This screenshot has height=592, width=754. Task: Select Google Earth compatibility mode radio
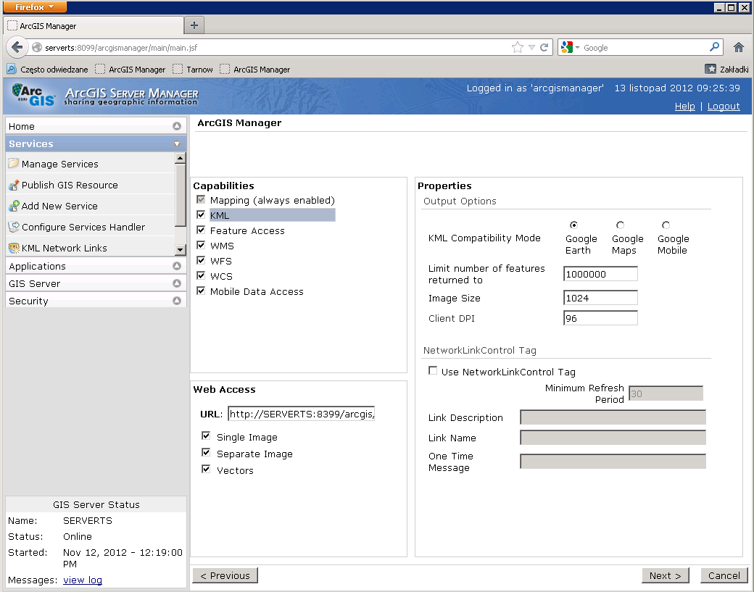(573, 225)
